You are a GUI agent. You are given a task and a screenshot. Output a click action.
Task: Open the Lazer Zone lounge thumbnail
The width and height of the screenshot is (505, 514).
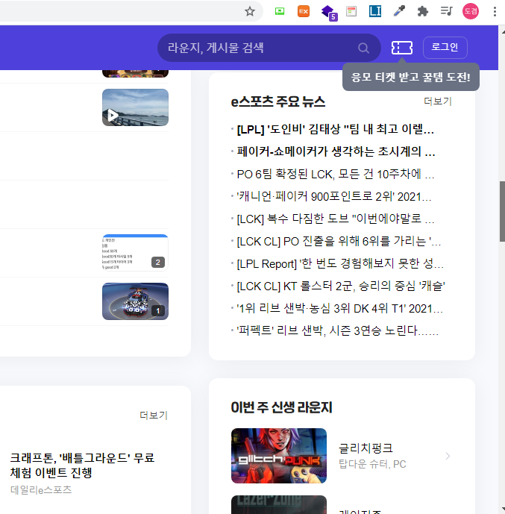click(x=279, y=504)
